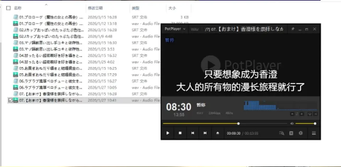This screenshot has height=167, width=341.
Task: Click the date 2026/1/27 10:05
Action: tap(102, 88)
